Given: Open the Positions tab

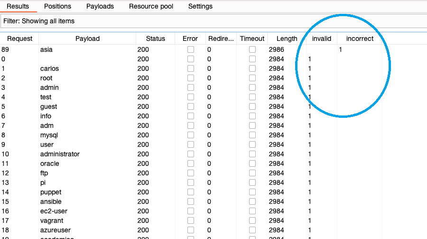Looking at the screenshot, I should click(x=57, y=6).
